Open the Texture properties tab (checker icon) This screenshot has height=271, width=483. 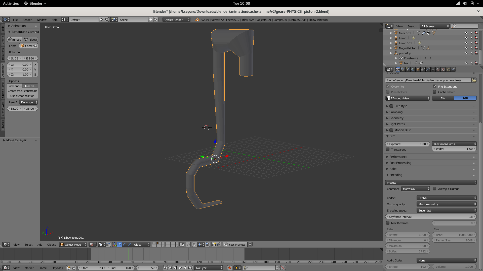[443, 69]
